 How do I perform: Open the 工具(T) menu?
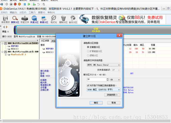coord(32,12)
